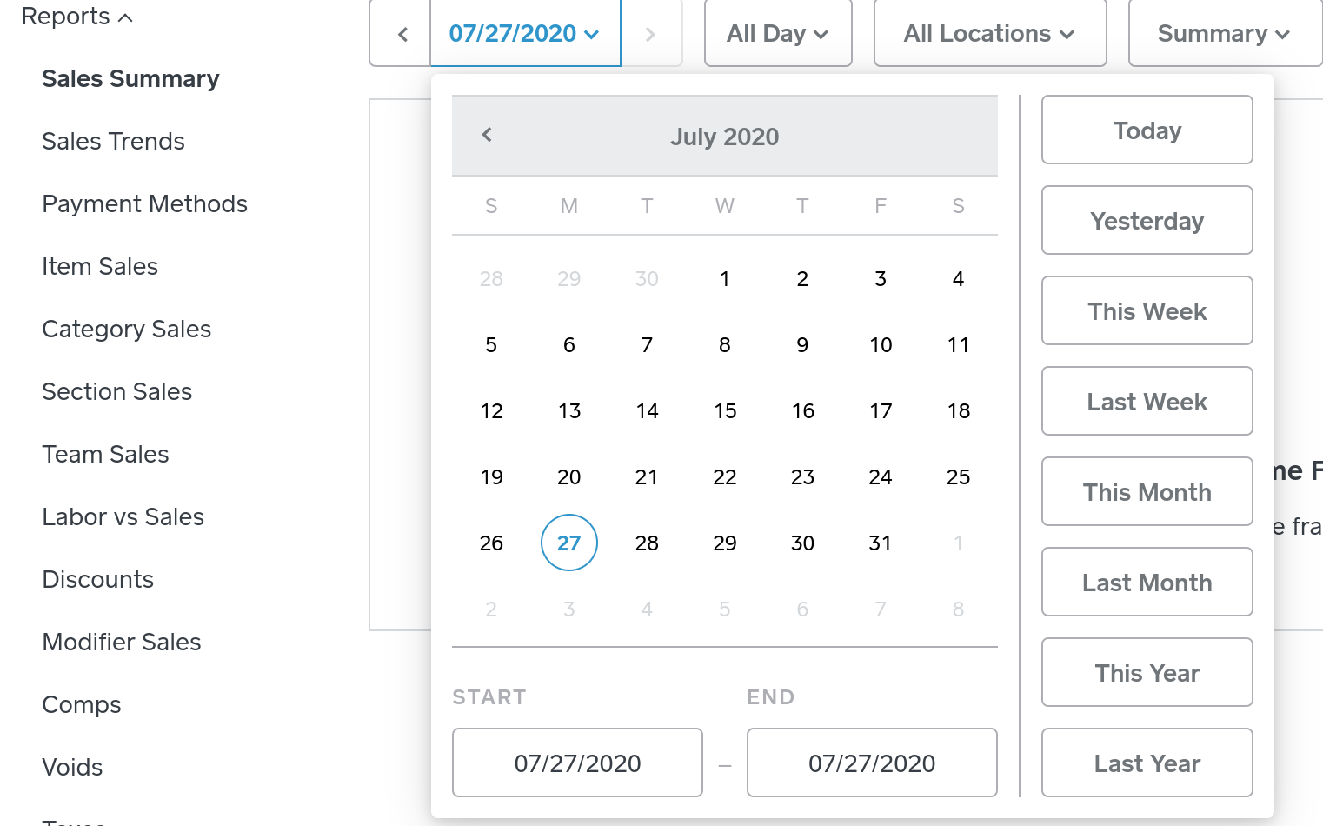Open the All Day time filter
The height and width of the screenshot is (826, 1323).
pos(777,34)
